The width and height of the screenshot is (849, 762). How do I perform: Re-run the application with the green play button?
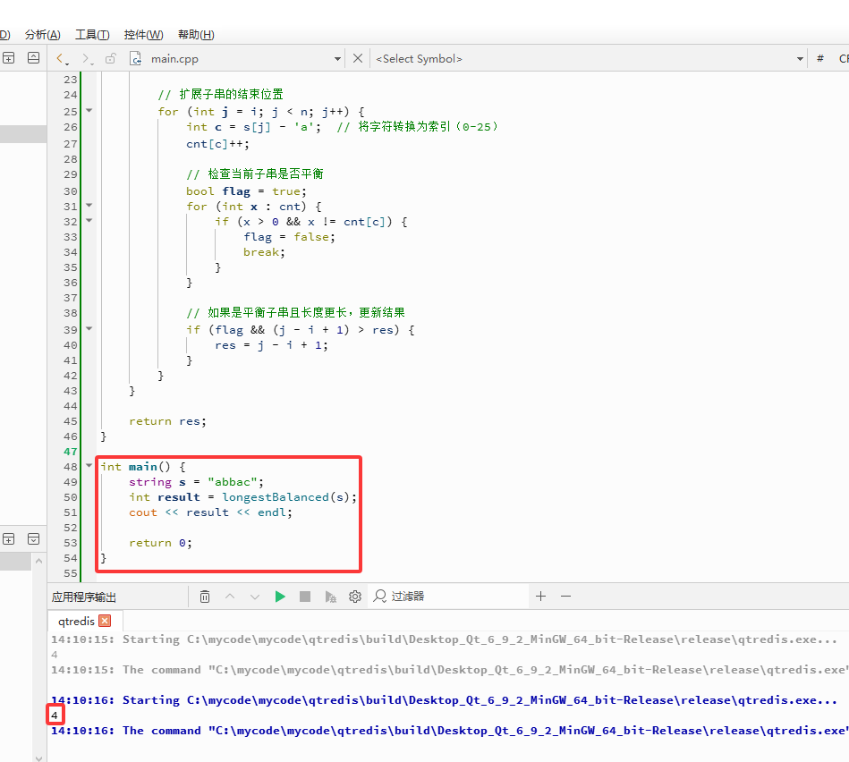click(x=280, y=597)
